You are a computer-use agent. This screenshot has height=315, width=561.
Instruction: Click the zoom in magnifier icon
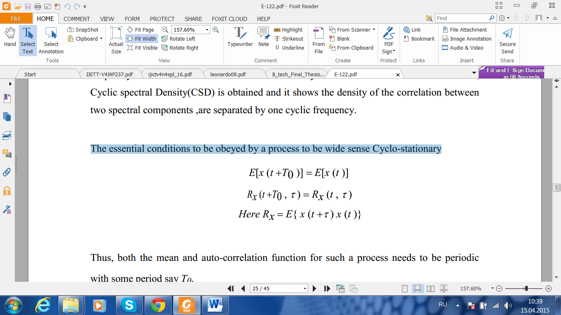coord(216,30)
